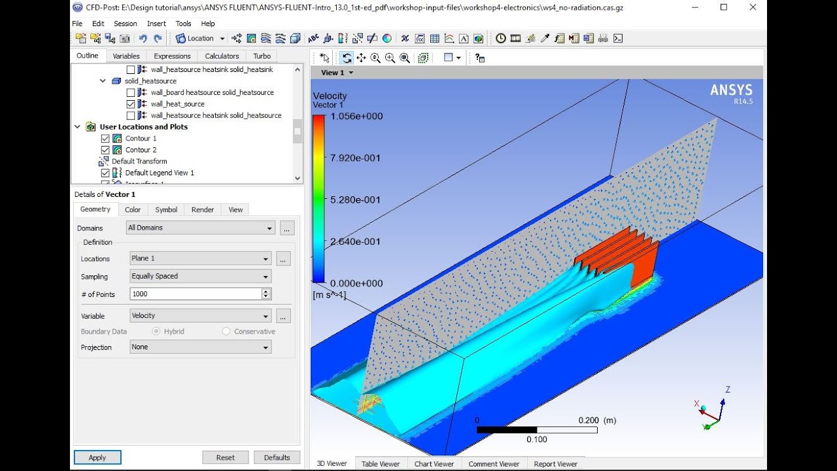This screenshot has width=837, height=471.
Task: Insert a Table from toolbar
Action: [x=434, y=39]
